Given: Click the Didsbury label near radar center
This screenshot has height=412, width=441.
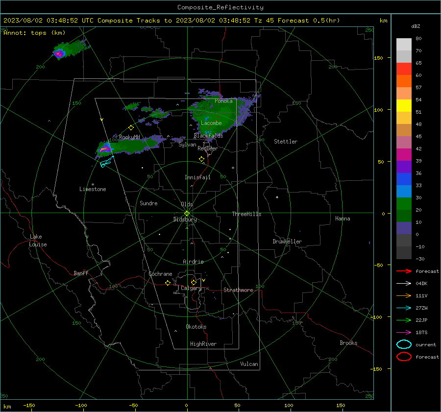Looking at the screenshot, I should click(x=185, y=219).
